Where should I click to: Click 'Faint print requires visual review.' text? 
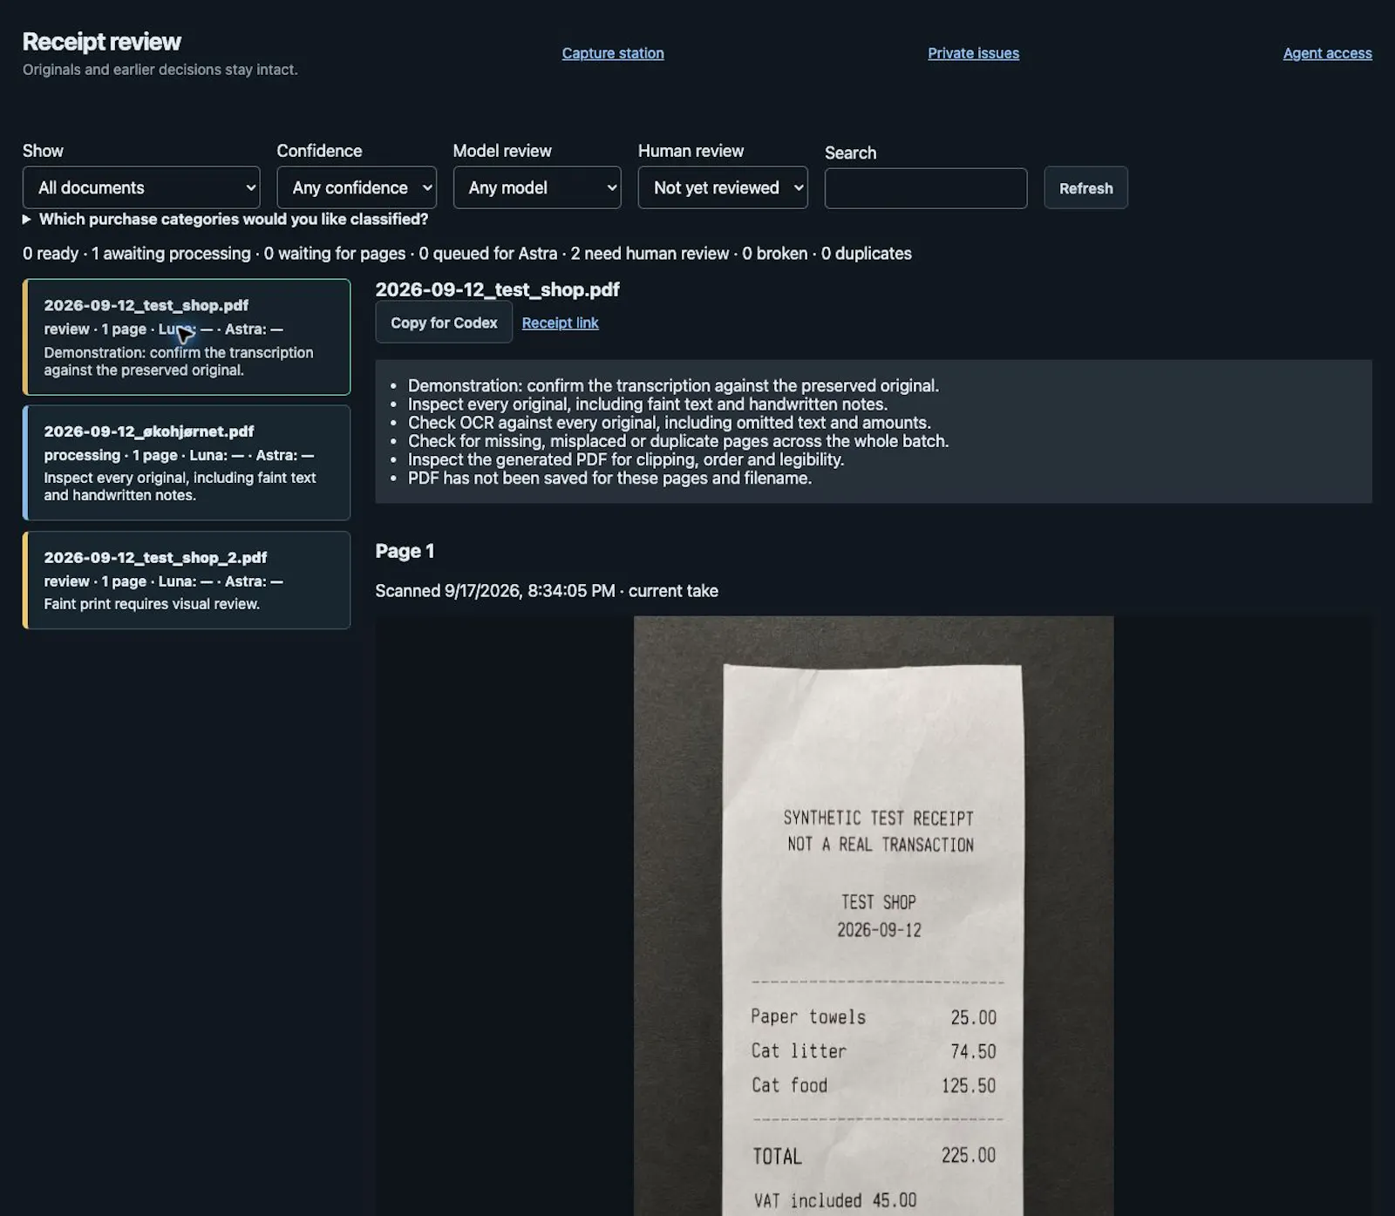point(152,604)
